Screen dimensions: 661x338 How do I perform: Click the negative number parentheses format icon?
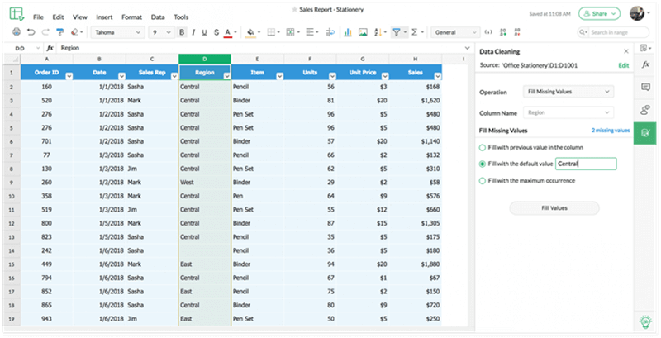[x=488, y=32]
